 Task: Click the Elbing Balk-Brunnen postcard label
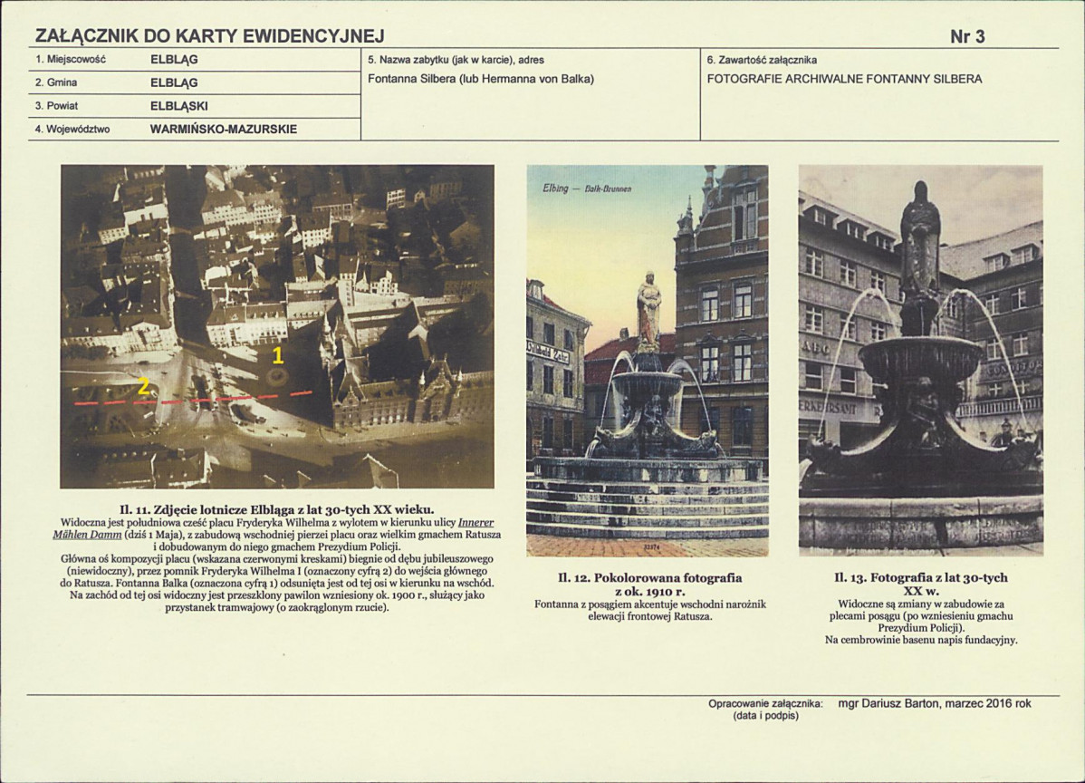(588, 188)
